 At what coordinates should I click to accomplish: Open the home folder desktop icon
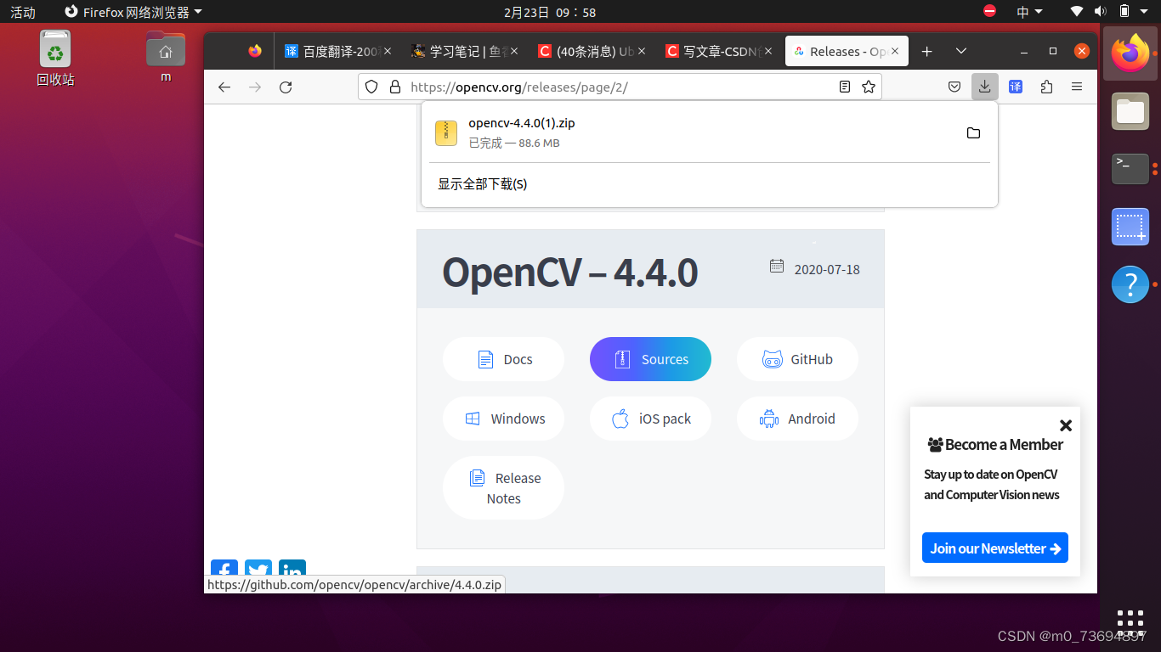click(x=166, y=56)
